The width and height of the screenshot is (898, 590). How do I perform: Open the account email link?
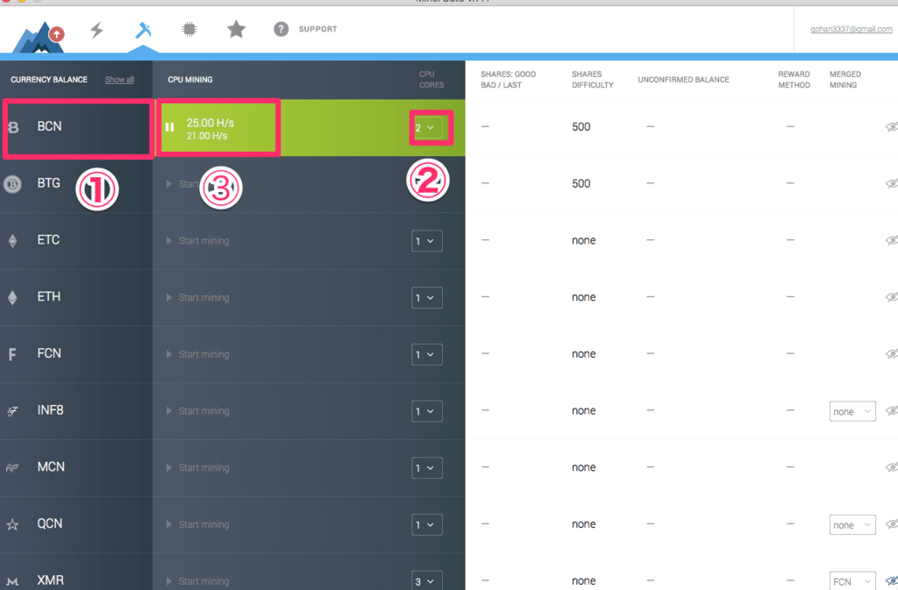(x=851, y=29)
